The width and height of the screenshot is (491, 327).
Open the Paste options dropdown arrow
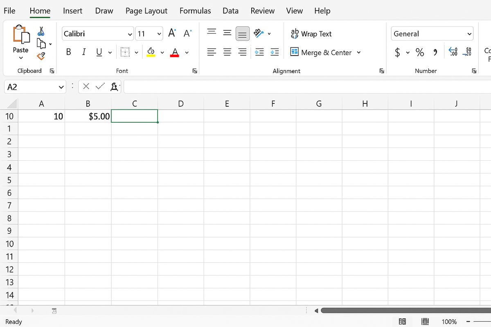(x=21, y=58)
